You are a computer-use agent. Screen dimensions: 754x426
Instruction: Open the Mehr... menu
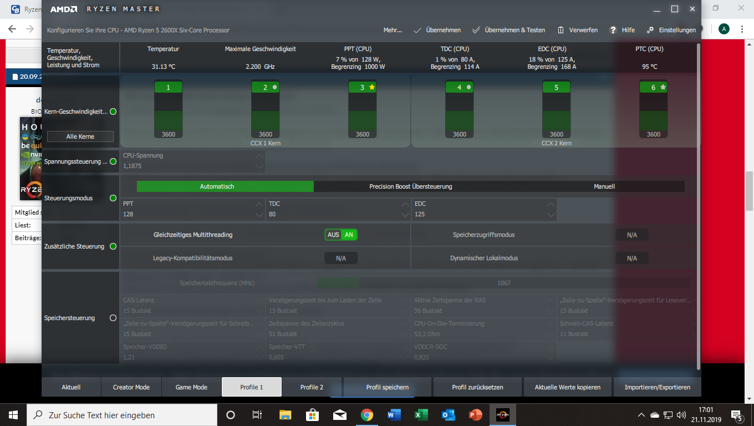393,30
